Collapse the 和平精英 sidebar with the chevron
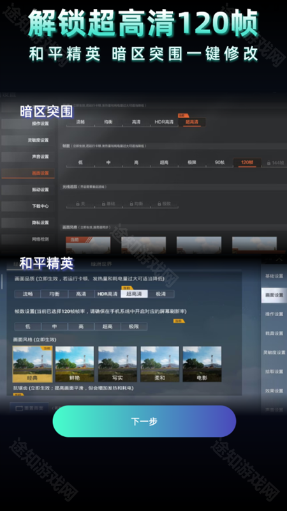287x511 pixels. tap(279, 260)
